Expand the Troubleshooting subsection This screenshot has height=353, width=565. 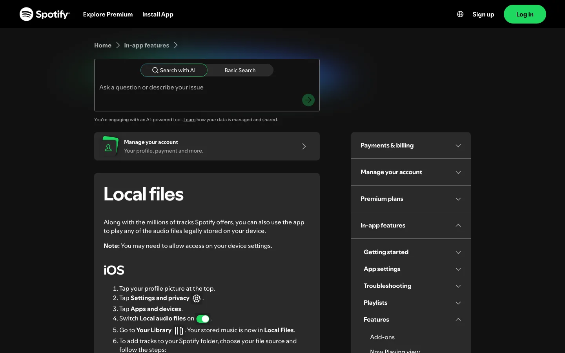tap(412, 286)
